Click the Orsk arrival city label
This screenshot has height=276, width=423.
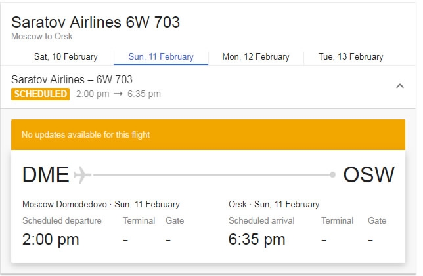coord(237,204)
